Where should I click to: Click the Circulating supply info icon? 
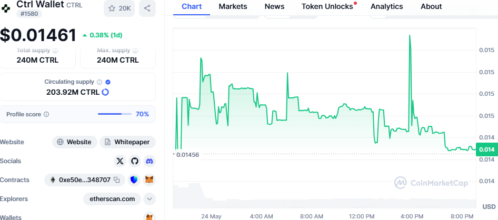(99, 82)
